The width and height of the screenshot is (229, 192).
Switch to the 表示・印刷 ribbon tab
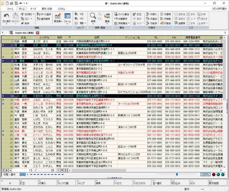click(47, 9)
